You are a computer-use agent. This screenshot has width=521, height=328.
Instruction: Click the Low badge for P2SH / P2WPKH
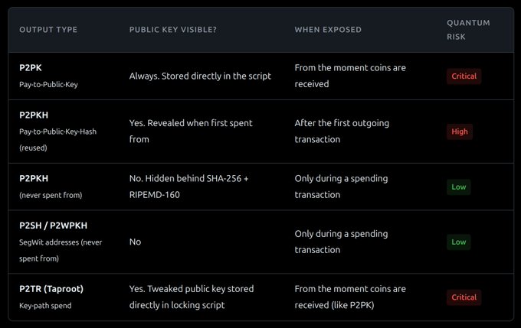tap(460, 242)
